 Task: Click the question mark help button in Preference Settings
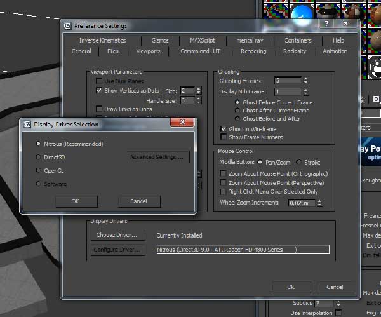pos(326,24)
